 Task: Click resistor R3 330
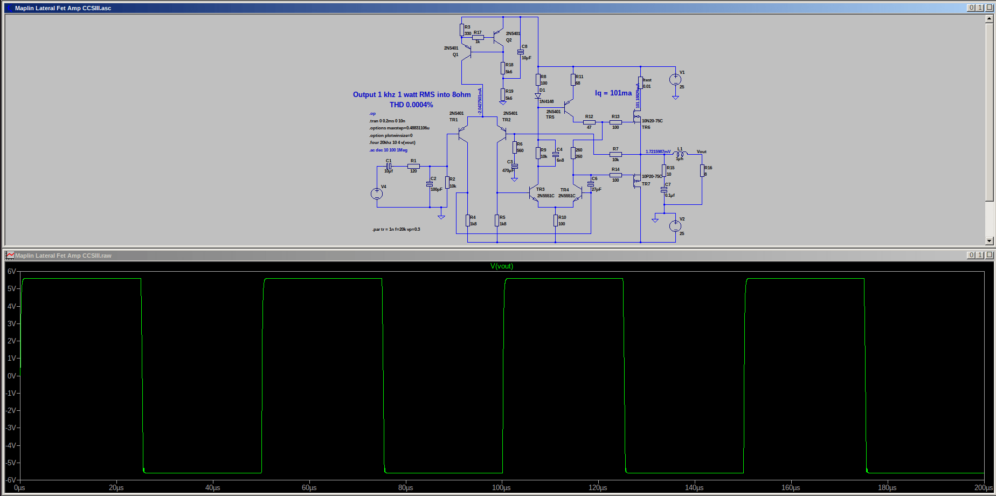tap(462, 30)
